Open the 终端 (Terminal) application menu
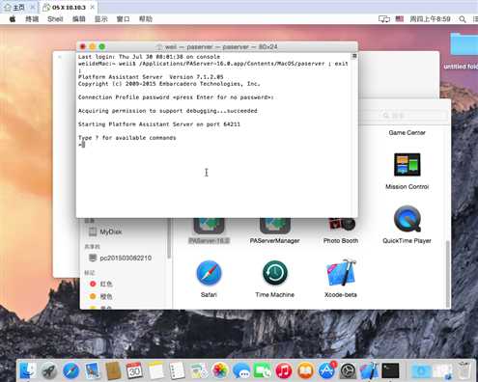The image size is (478, 382). tap(32, 19)
